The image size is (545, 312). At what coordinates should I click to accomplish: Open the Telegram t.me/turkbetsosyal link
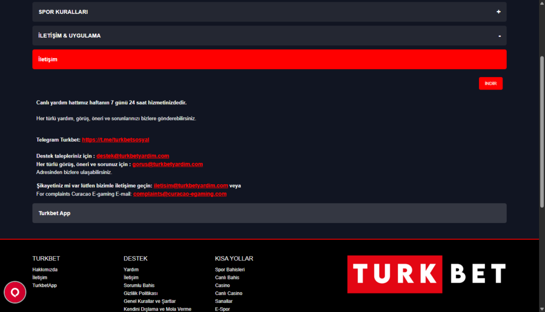(115, 139)
